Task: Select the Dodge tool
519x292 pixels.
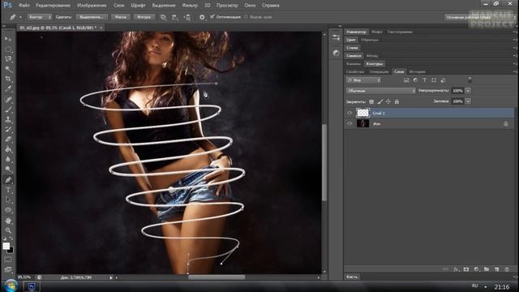Action: [x=8, y=170]
